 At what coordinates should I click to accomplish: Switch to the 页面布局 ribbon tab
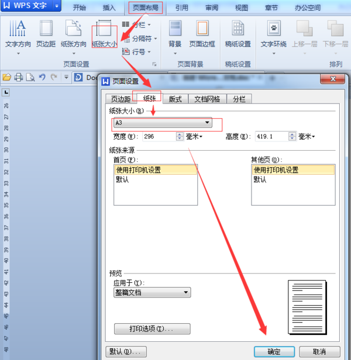[146, 8]
